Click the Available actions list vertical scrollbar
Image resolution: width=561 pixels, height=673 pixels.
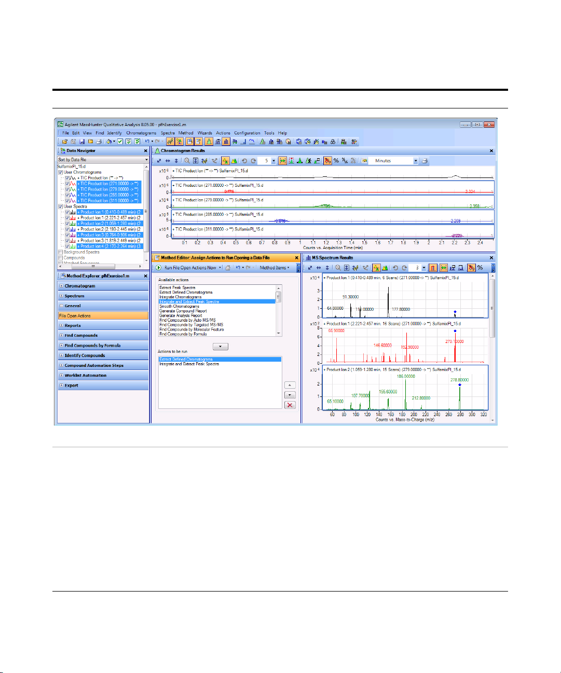(279, 310)
